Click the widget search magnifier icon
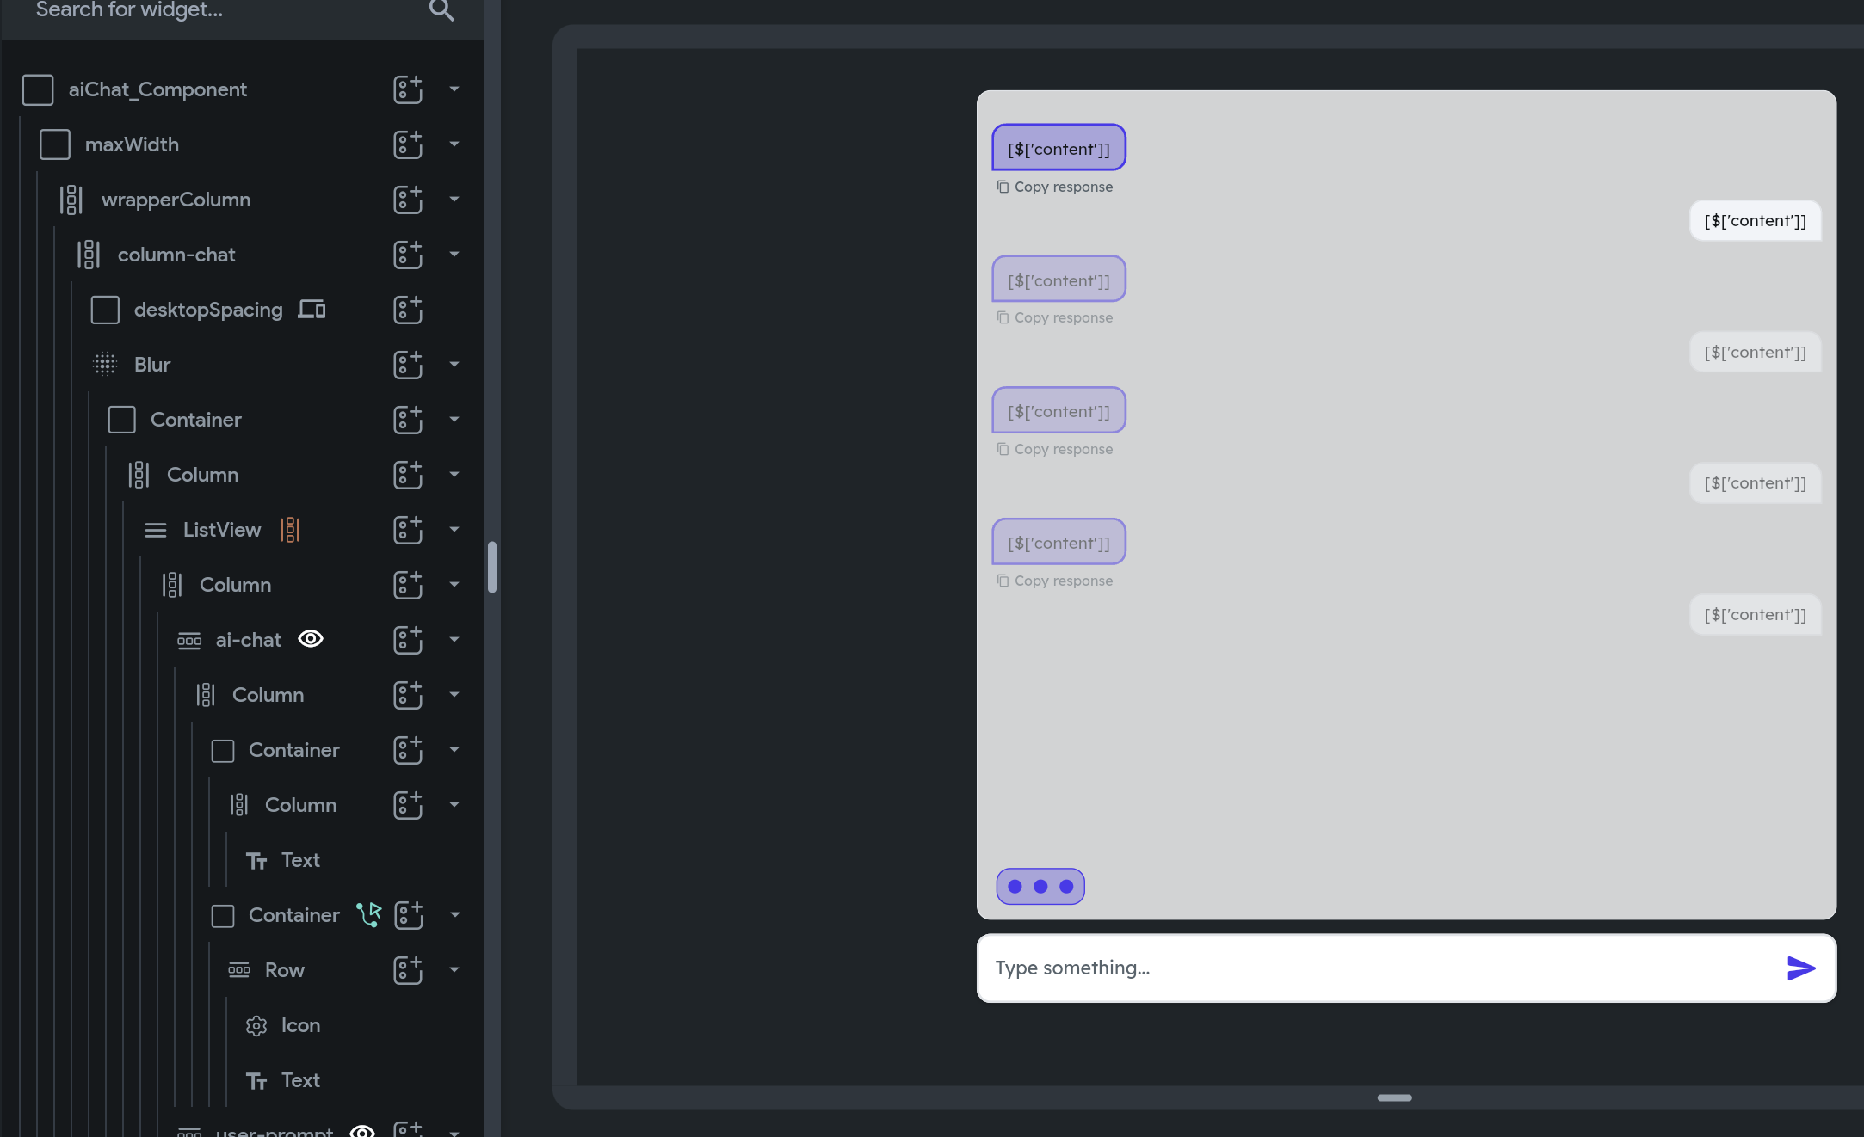Image resolution: width=1864 pixels, height=1137 pixels. (x=441, y=10)
